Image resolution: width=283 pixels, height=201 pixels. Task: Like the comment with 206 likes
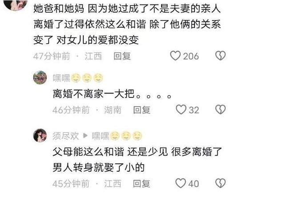click(175, 56)
